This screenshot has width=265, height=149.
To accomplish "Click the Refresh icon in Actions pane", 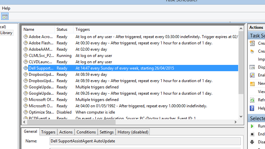I will [252, 100].
